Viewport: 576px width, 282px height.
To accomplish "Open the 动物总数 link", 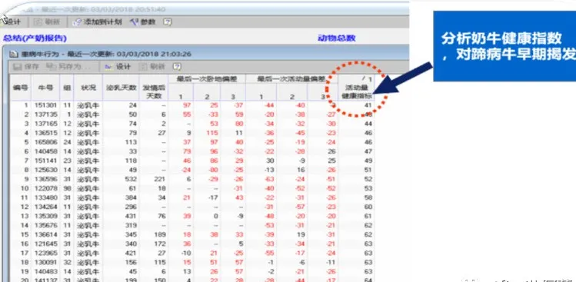I will coord(337,38).
